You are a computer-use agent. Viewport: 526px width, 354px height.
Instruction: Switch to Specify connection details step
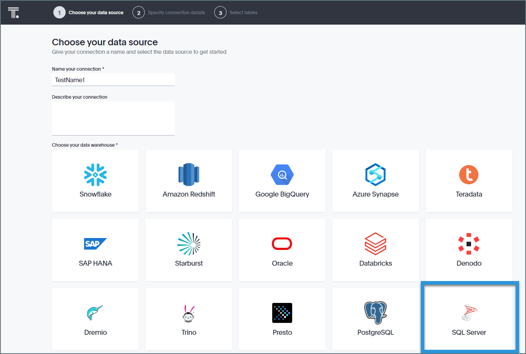(x=169, y=12)
